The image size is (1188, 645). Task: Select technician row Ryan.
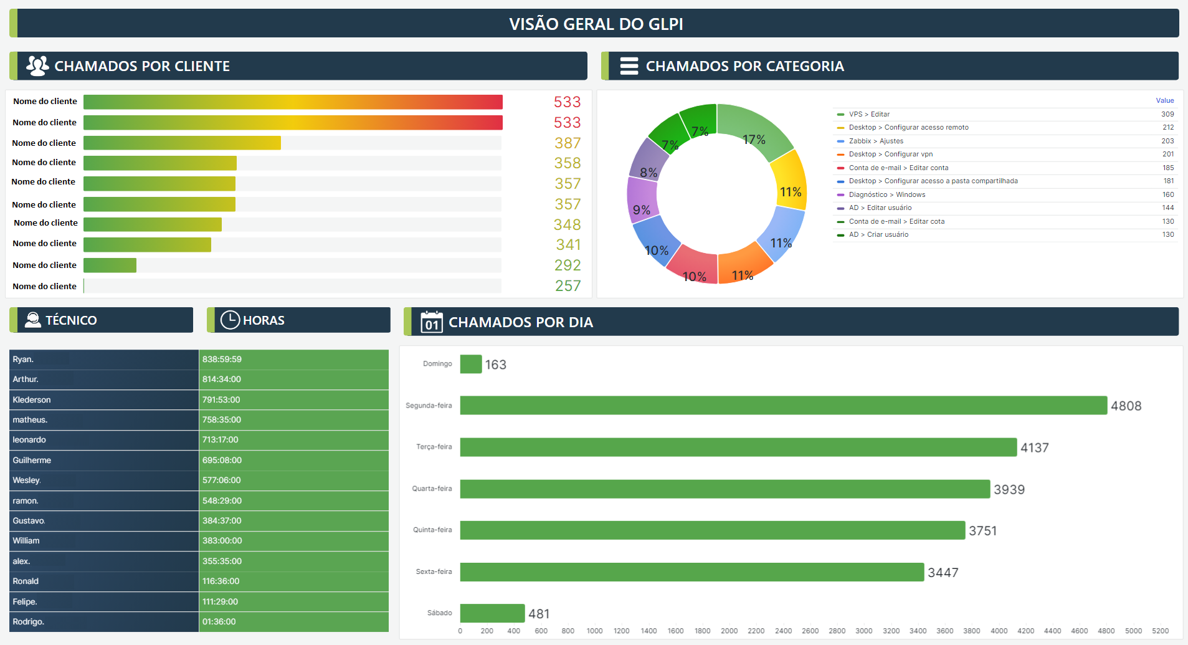[103, 360]
